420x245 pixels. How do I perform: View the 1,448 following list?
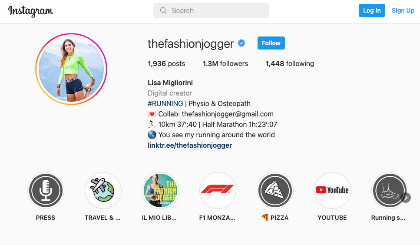pos(290,63)
